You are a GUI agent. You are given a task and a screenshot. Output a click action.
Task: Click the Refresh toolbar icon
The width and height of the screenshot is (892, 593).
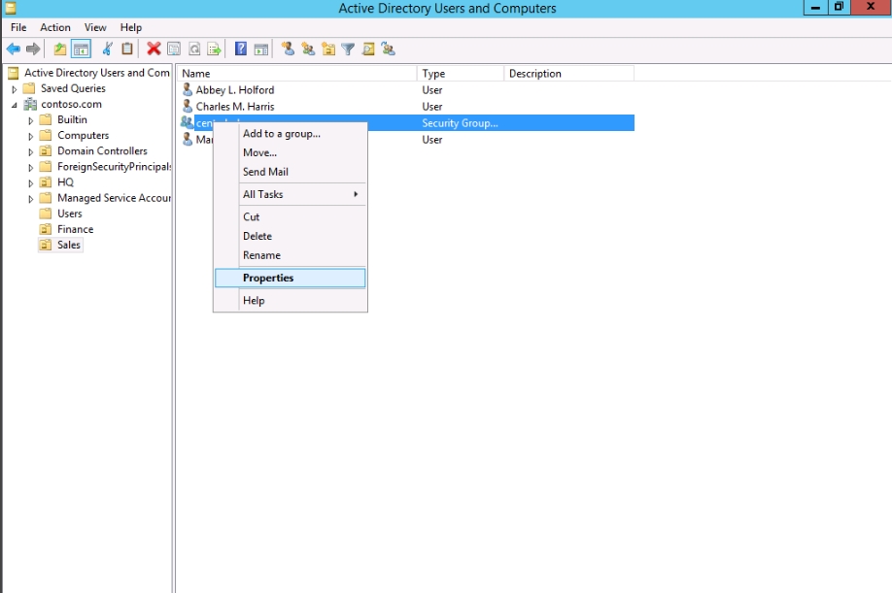pyautogui.click(x=194, y=49)
